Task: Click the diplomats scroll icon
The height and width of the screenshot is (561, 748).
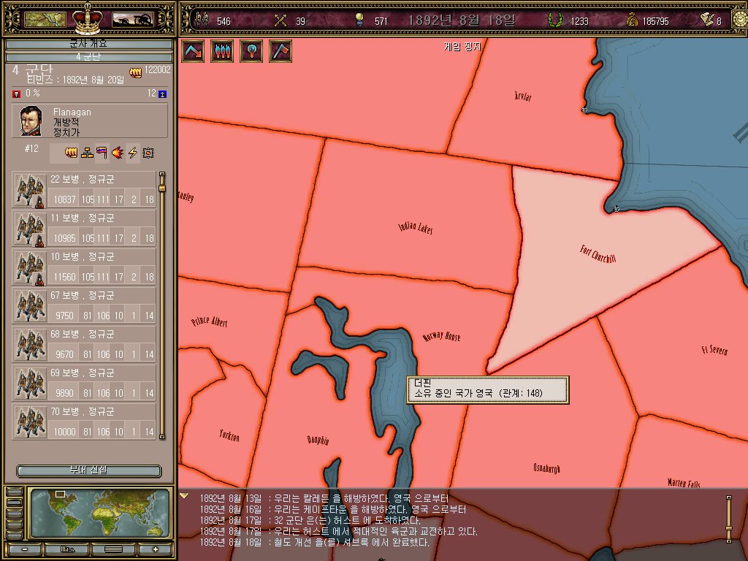Action: (x=707, y=19)
